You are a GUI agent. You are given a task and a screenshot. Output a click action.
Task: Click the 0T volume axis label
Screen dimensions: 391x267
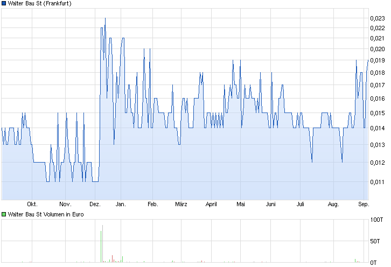pos(373,263)
